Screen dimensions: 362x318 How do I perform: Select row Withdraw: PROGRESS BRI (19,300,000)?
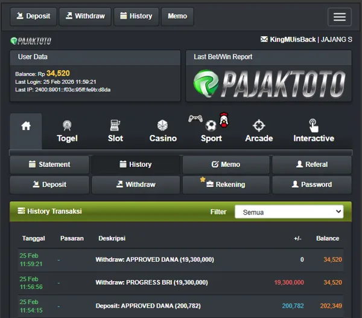[x=181, y=283]
